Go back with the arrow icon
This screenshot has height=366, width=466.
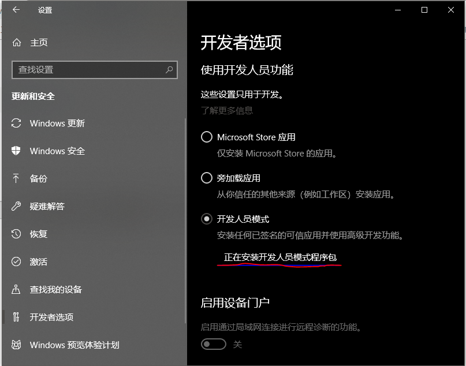pos(16,10)
